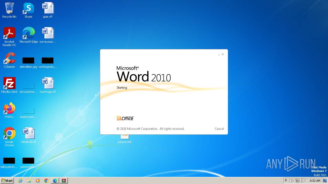Open the Windows Start menu

pos(7,181)
